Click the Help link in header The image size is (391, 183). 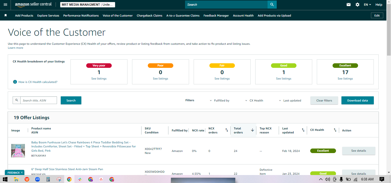(379, 5)
